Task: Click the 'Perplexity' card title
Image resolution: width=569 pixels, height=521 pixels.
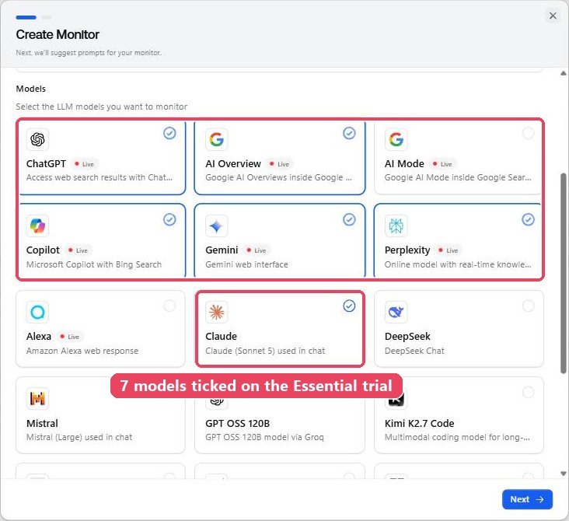Action: 407,250
